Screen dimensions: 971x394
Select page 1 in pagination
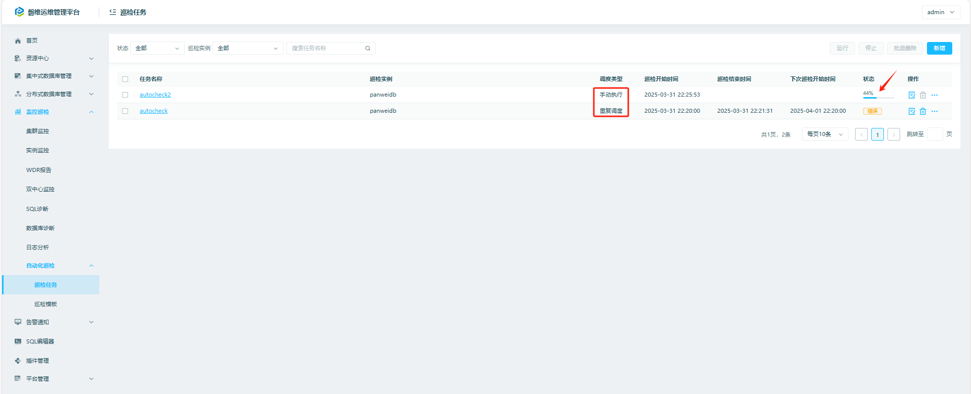coord(877,135)
